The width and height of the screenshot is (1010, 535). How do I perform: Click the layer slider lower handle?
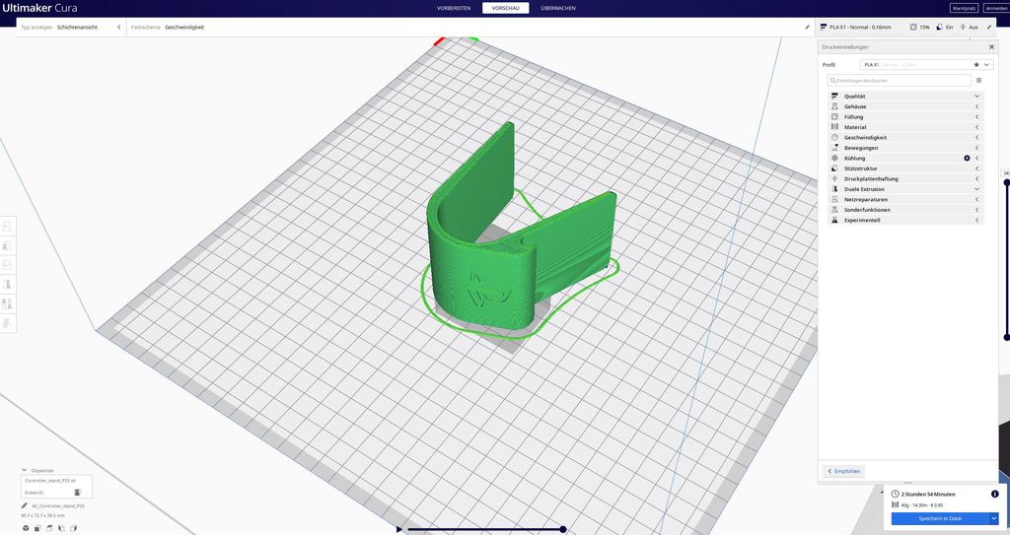[1007, 337]
